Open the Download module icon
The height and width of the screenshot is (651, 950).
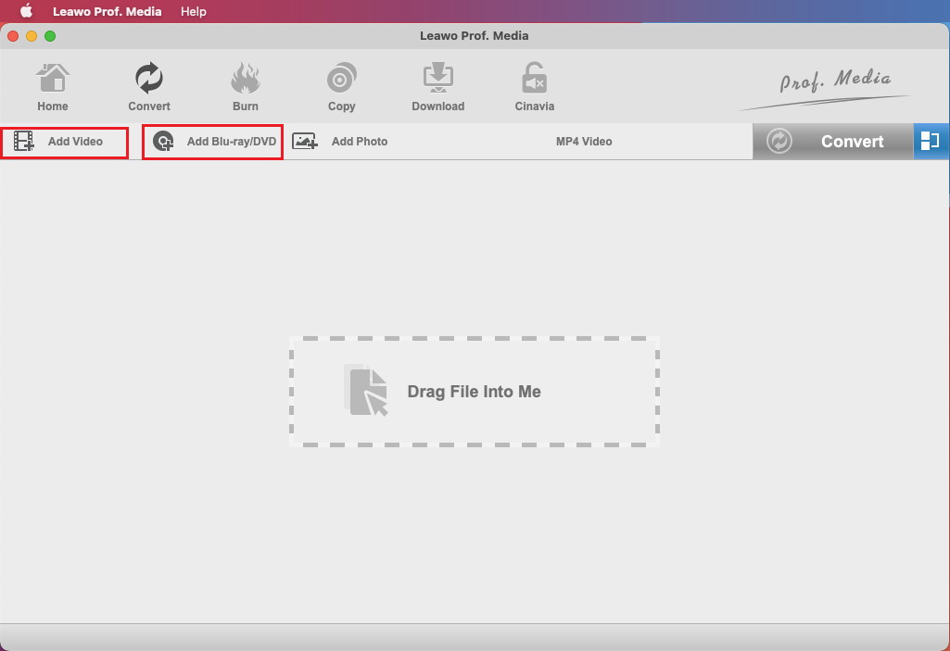tap(438, 79)
